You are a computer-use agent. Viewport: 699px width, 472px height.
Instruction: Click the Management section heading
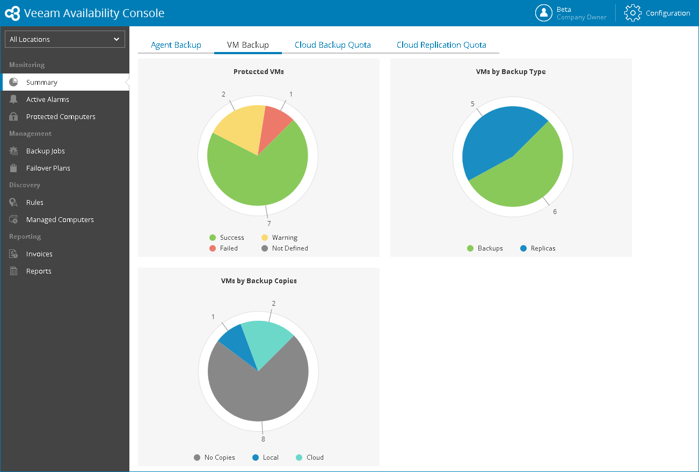pos(31,134)
